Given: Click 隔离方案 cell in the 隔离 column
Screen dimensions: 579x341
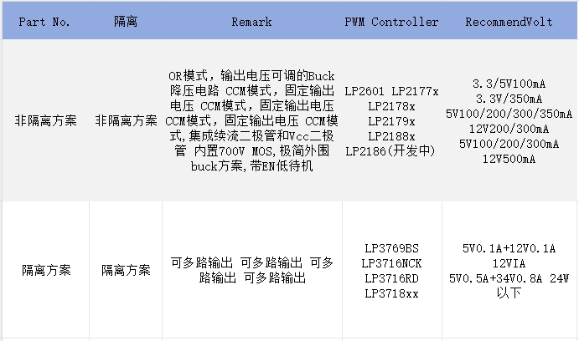Looking at the screenshot, I should (126, 271).
